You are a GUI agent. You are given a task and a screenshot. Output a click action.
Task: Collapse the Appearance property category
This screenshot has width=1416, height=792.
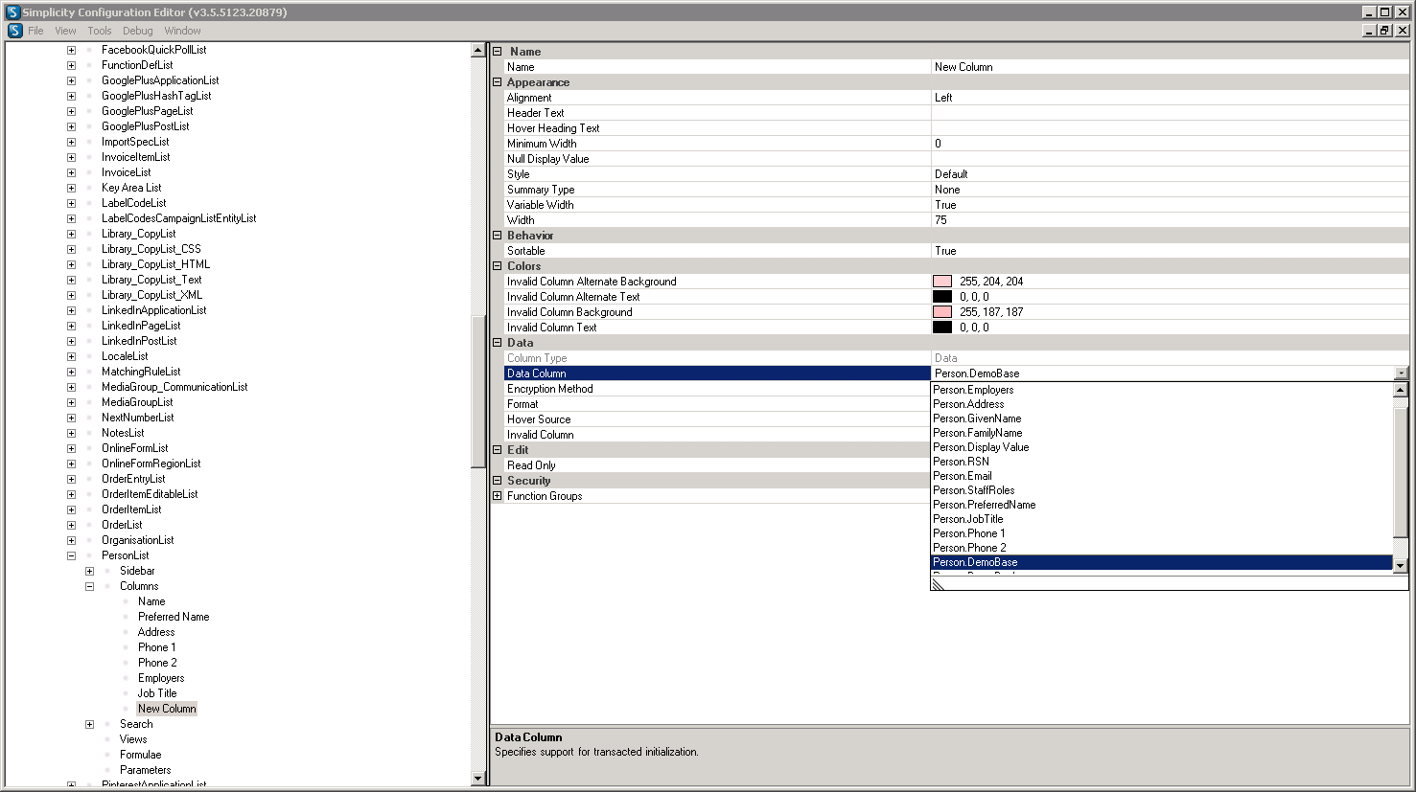tap(498, 82)
